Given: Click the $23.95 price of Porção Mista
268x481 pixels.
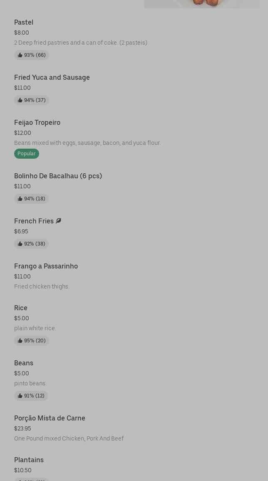Looking at the screenshot, I should [x=22, y=428].
